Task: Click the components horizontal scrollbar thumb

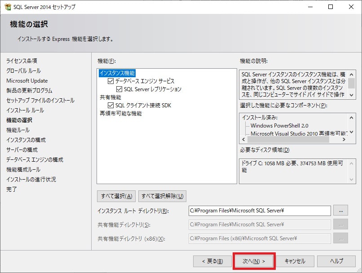Action: point(288,139)
